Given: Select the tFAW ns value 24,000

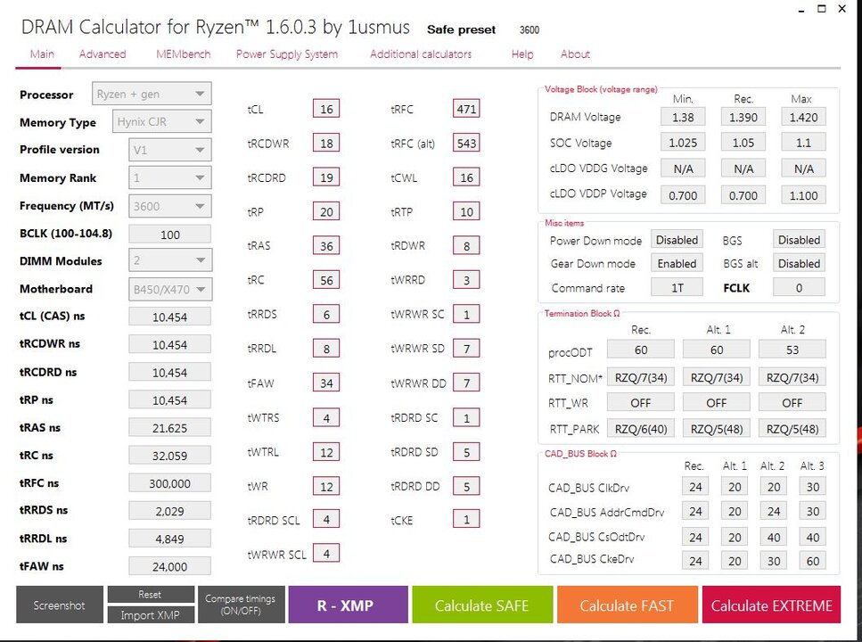Looking at the screenshot, I should (170, 566).
